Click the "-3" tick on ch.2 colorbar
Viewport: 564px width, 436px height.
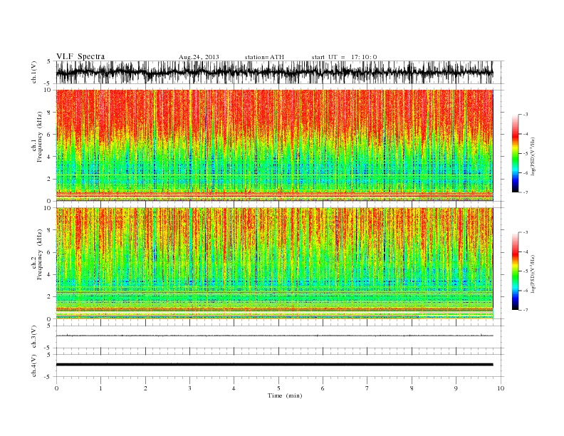(x=526, y=232)
